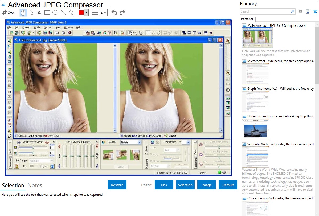Open Advanced JPEG Compressor snapshot thumbnail
Viewport: 319px width, 216px height.
click(257, 38)
